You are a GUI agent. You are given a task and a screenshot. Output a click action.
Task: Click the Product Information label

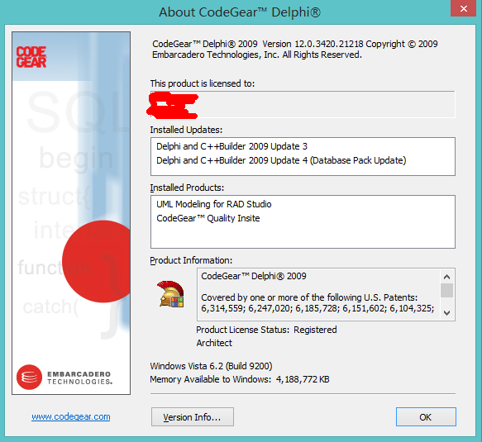click(191, 260)
